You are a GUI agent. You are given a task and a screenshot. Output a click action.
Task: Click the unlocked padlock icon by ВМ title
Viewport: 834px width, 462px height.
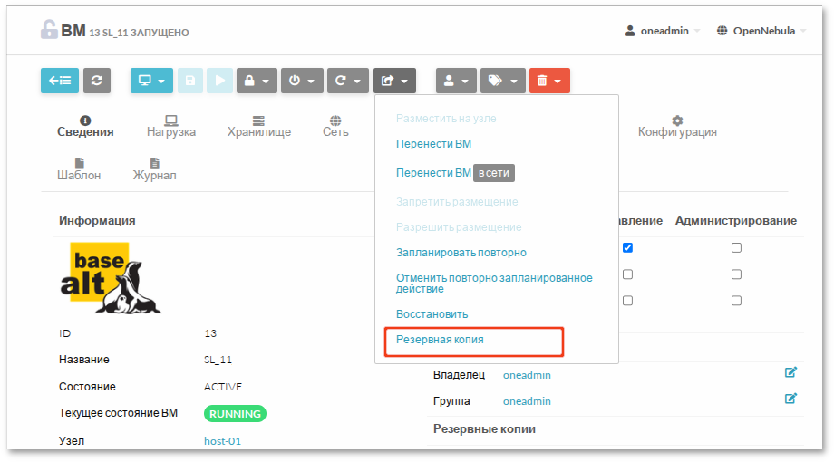(49, 29)
